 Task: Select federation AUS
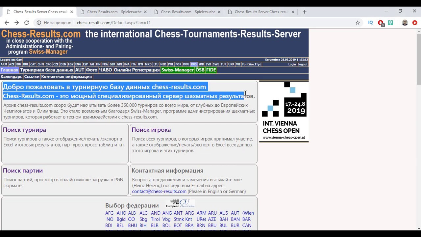pyautogui.click(x=224, y=213)
